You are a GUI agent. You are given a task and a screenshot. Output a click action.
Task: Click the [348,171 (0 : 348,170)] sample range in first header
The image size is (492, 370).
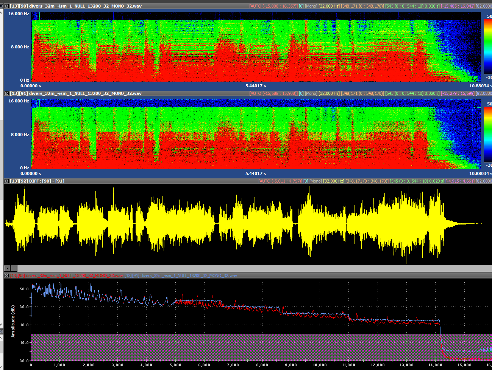click(362, 6)
